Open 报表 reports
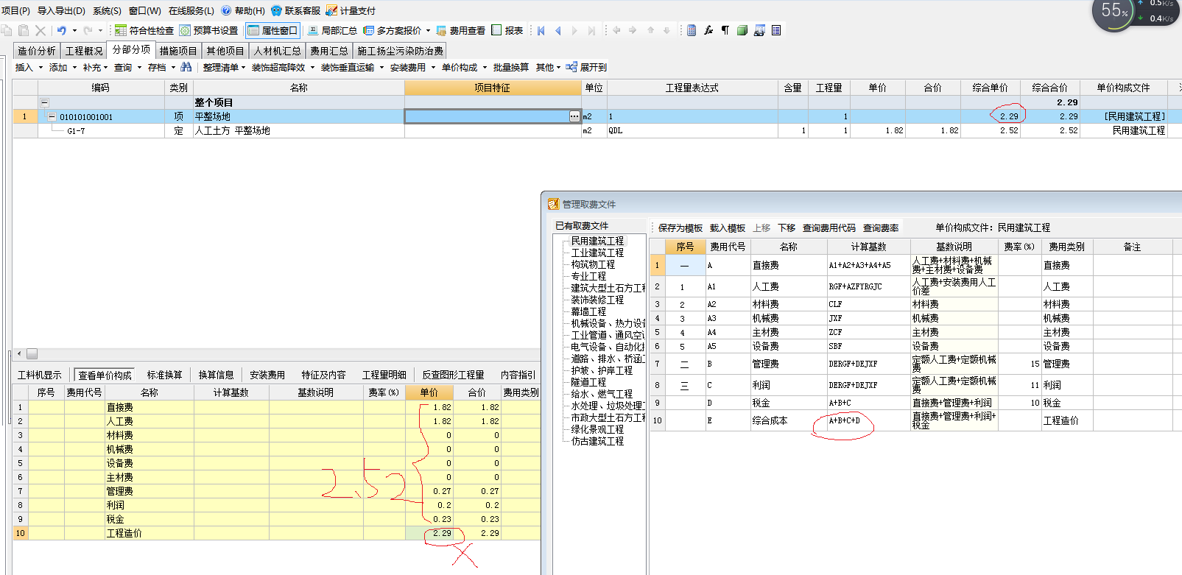This screenshot has width=1182, height=575. coord(507,30)
